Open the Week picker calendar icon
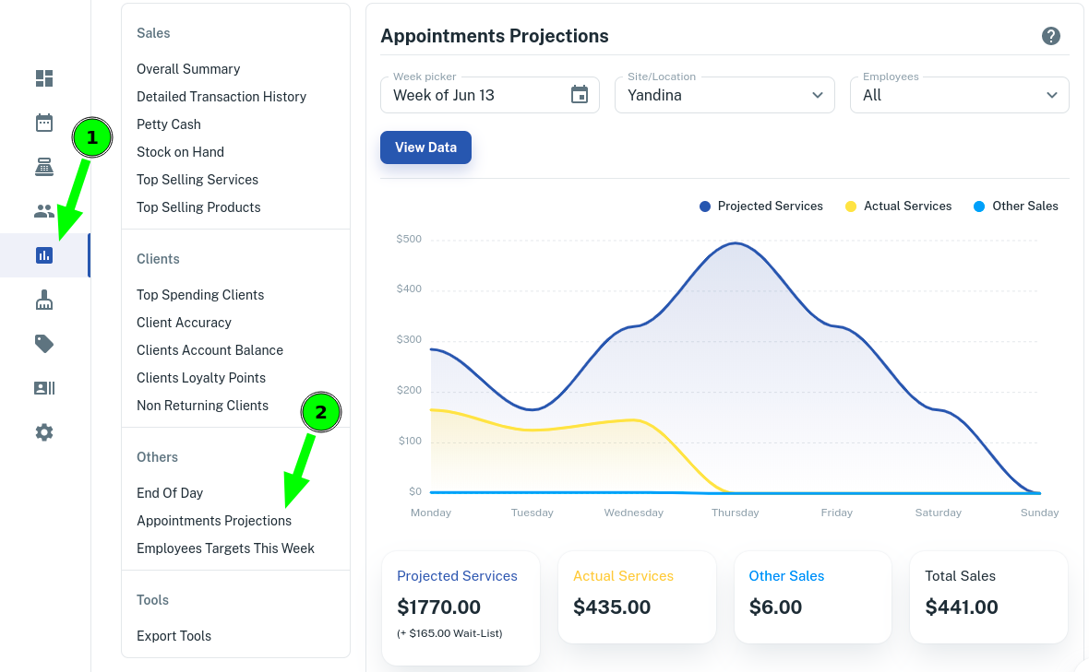The height and width of the screenshot is (672, 1089). point(580,94)
